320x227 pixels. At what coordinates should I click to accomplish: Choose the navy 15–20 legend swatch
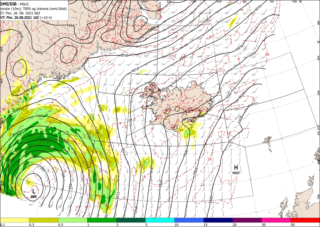218,220
